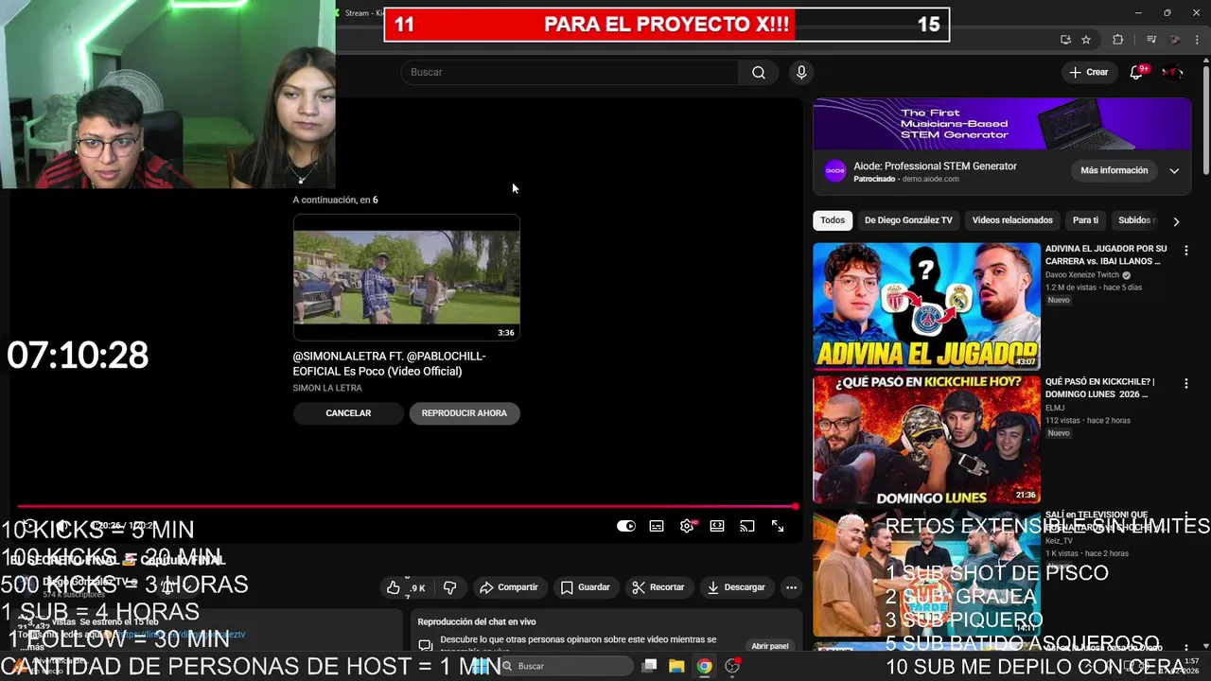Open Task View on the Windows taskbar
The width and height of the screenshot is (1211, 681).
pyautogui.click(x=649, y=666)
